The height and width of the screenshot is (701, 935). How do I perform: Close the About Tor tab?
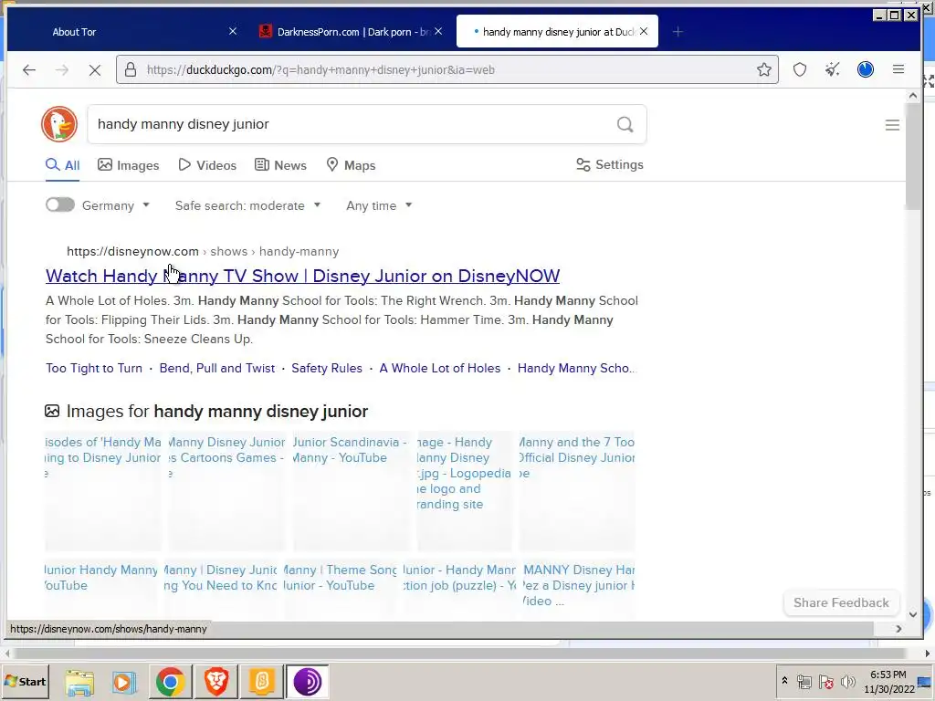pyautogui.click(x=233, y=31)
